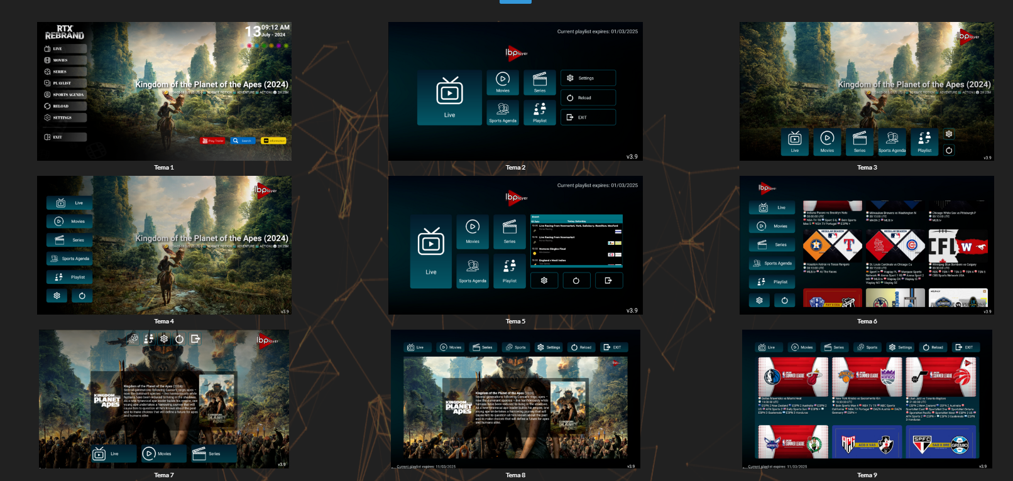
Task: Click the blue bar at top center
Action: (515, 2)
